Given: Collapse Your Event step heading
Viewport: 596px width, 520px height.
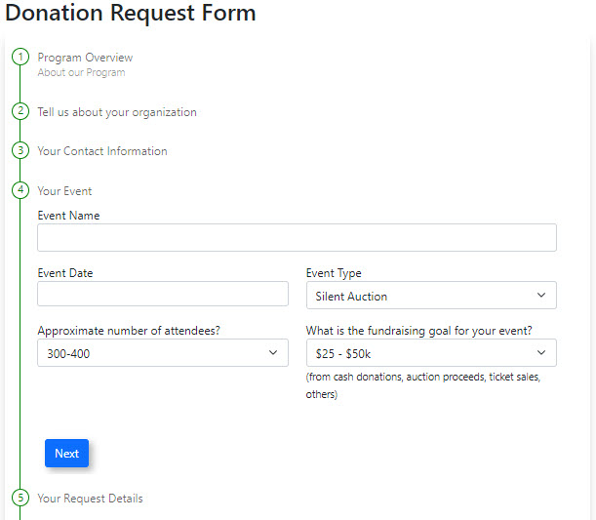Looking at the screenshot, I should click(x=64, y=190).
